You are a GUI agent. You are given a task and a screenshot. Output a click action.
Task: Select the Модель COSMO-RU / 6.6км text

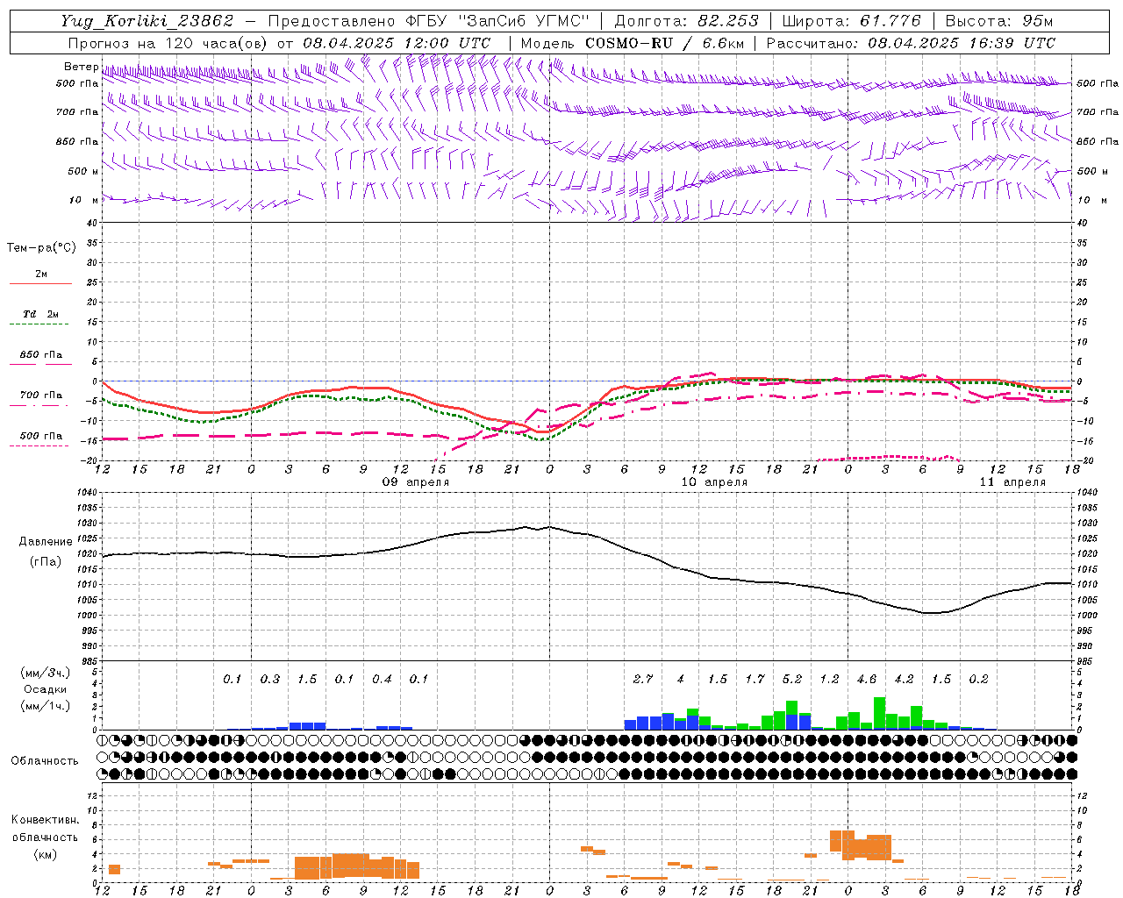[x=632, y=43]
